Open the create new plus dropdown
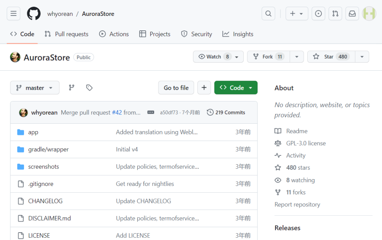Screen dimensions: 382x240 click(x=297, y=14)
